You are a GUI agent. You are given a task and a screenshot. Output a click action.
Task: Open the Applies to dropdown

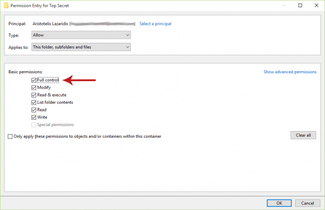point(81,47)
